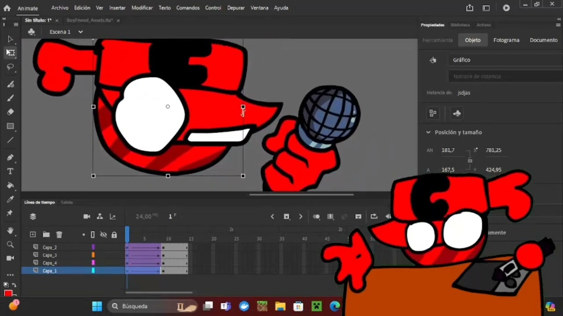
Task: Open the timeline layer view stack icon
Action: 33,216
